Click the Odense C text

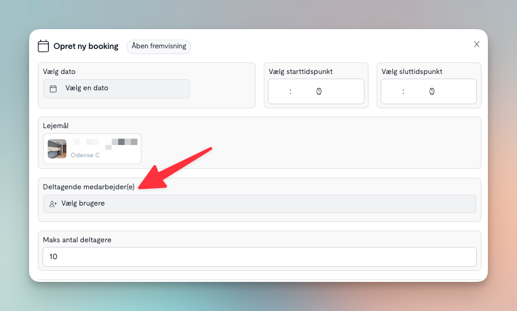point(85,155)
